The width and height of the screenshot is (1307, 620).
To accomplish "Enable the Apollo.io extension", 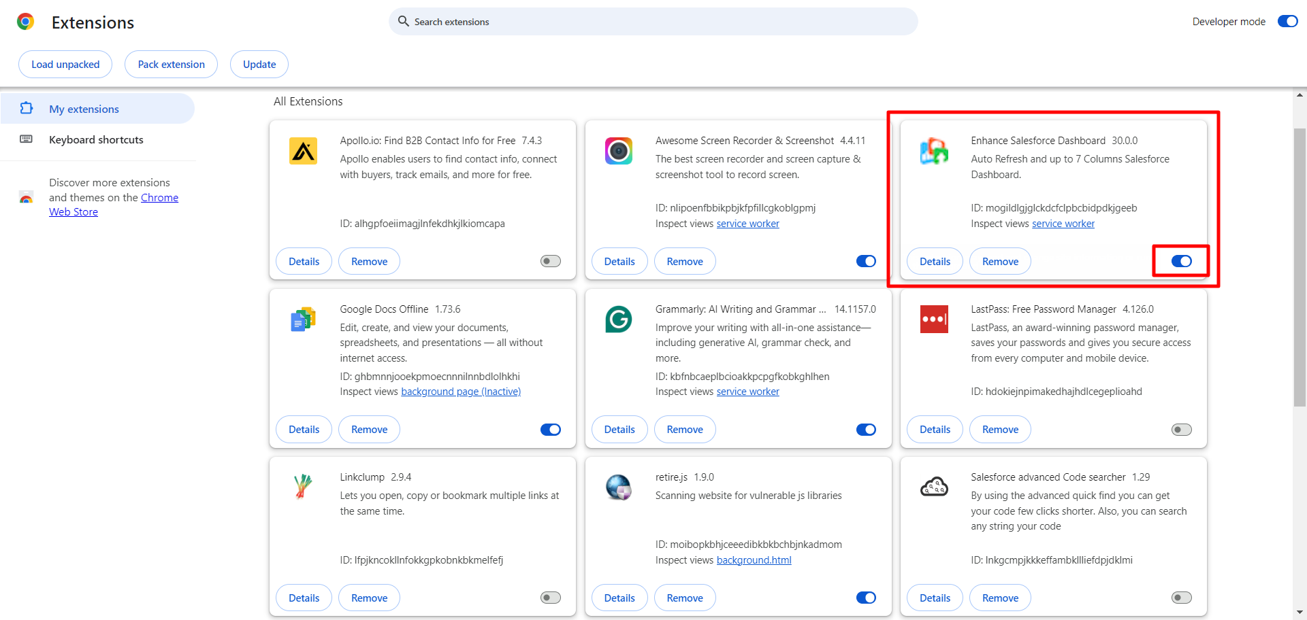I will click(x=551, y=261).
